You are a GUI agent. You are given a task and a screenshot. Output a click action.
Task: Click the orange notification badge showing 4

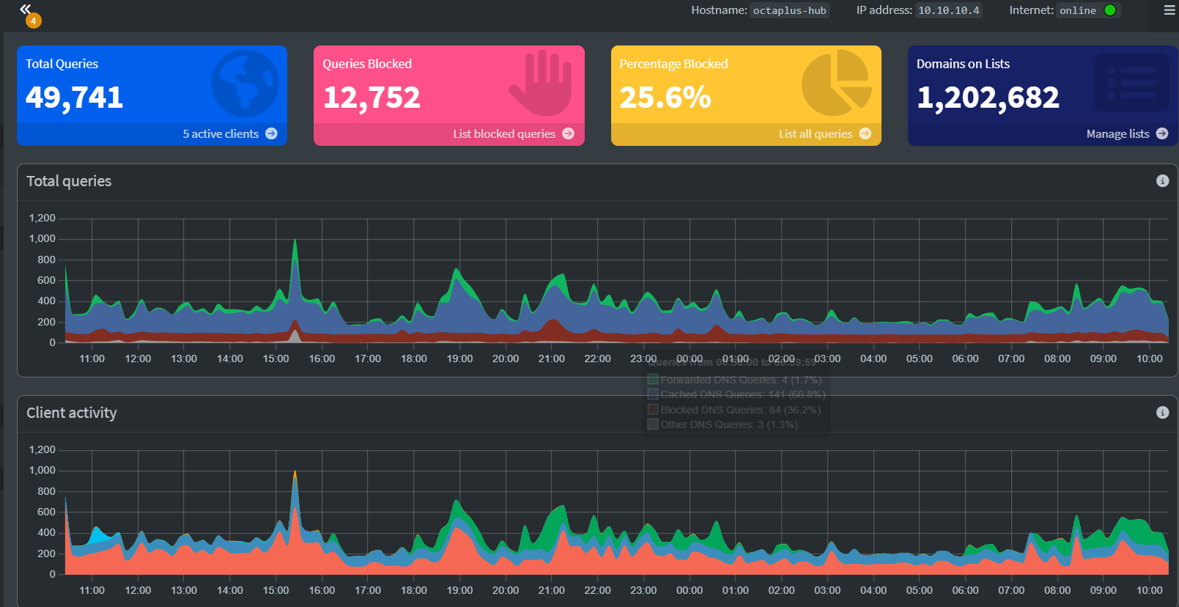point(33,21)
